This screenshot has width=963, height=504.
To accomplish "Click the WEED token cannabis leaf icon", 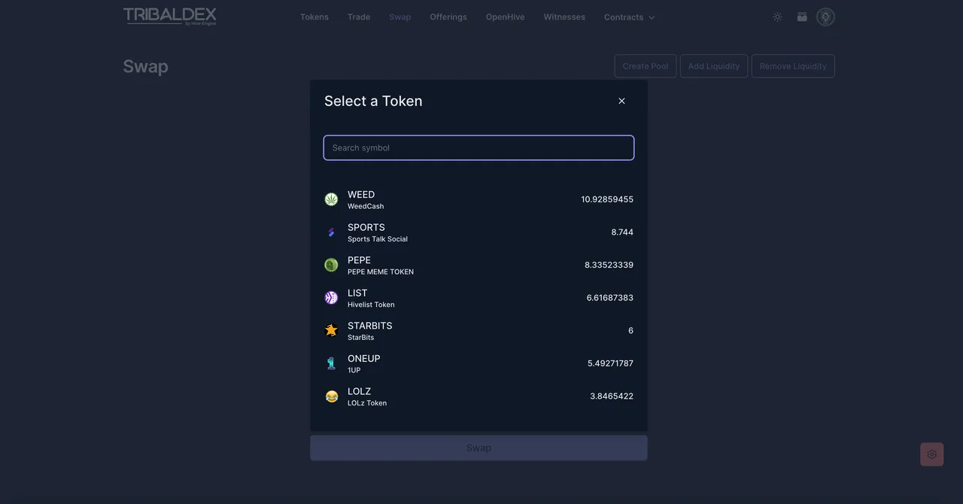I will [331, 199].
